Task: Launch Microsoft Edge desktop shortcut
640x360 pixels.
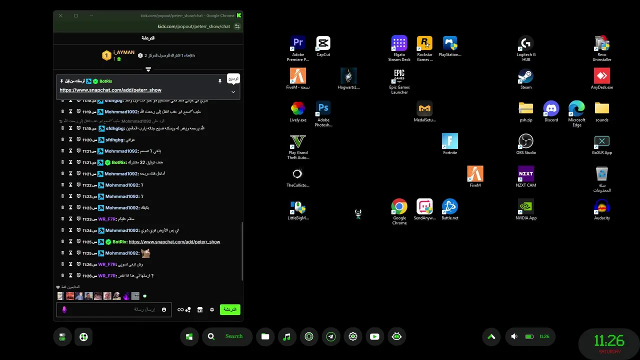Action: 576,114
